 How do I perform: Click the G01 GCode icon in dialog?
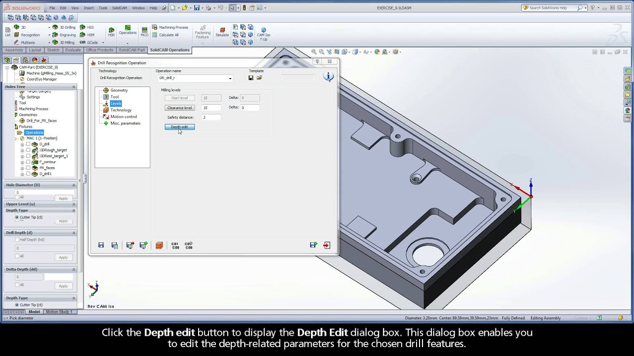pos(175,245)
